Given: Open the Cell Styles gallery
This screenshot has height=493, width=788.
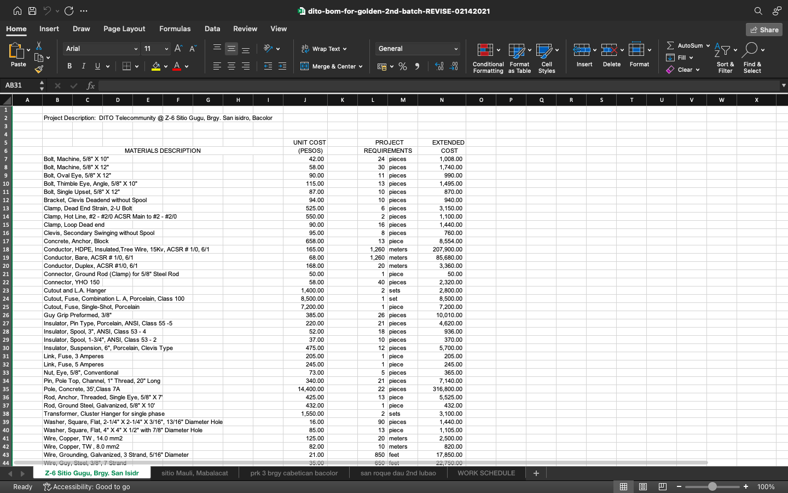Looking at the screenshot, I should 547,58.
